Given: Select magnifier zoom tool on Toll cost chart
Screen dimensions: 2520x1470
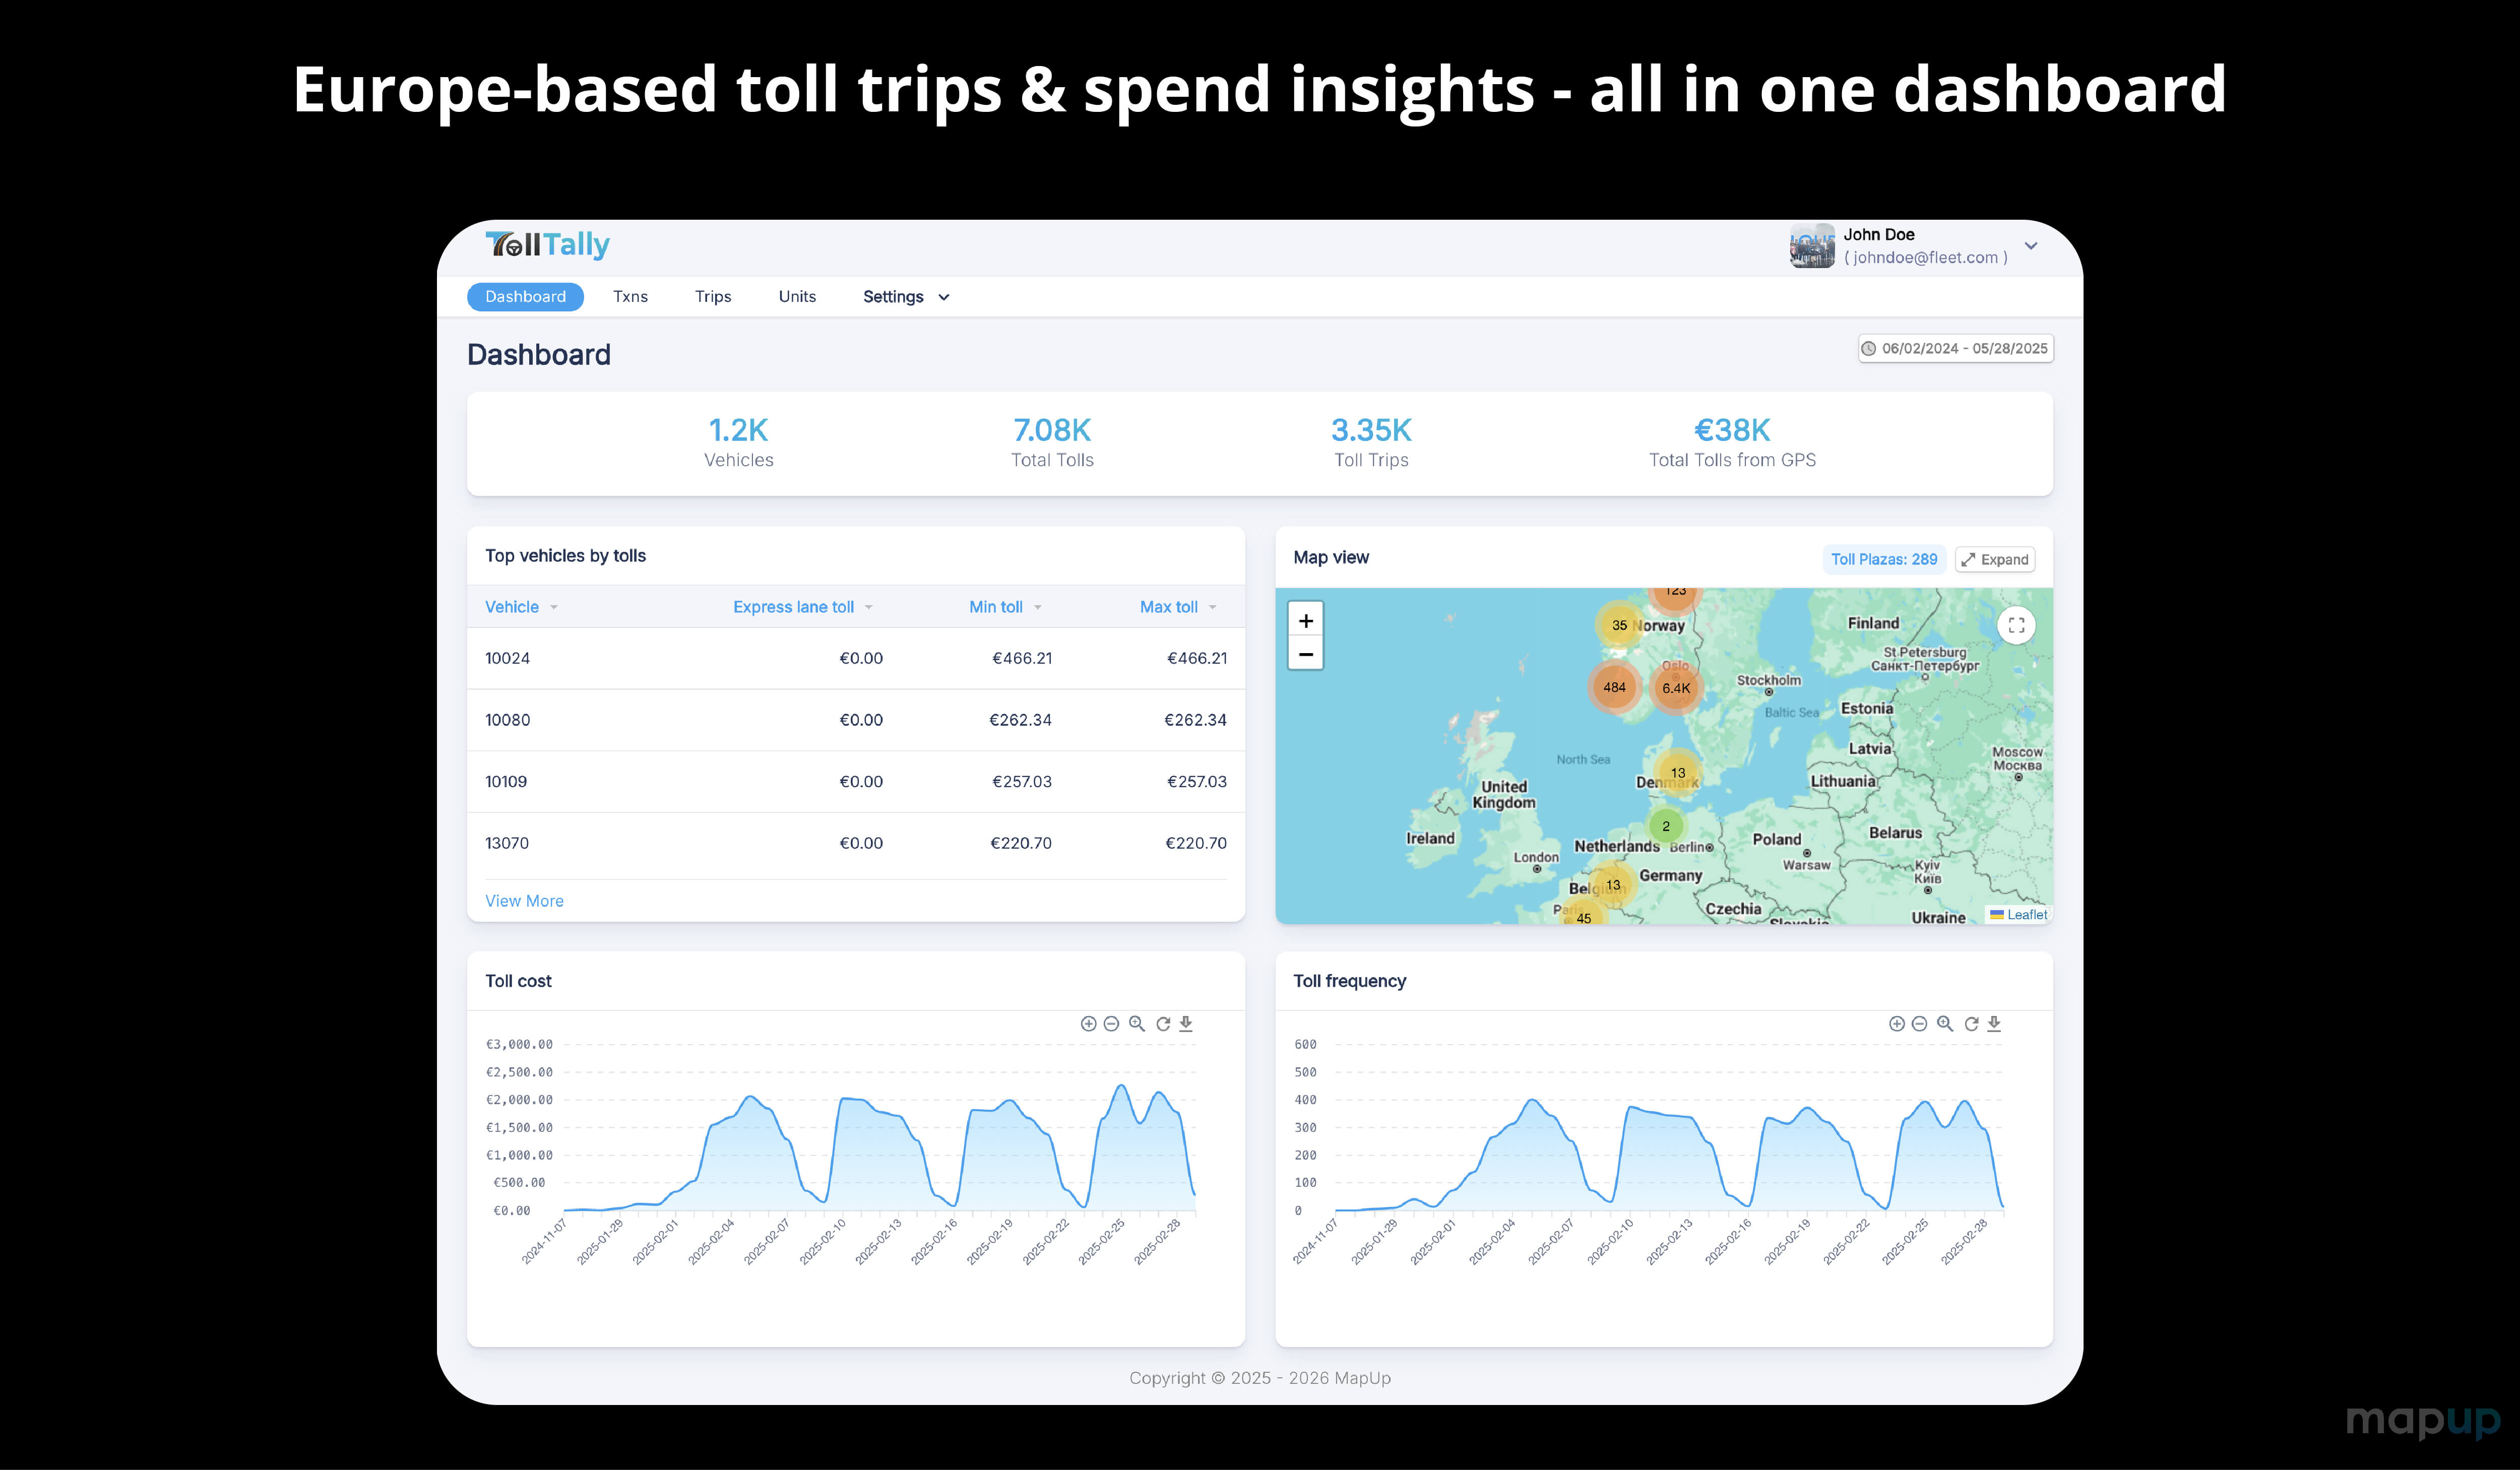Looking at the screenshot, I should point(1137,1023).
